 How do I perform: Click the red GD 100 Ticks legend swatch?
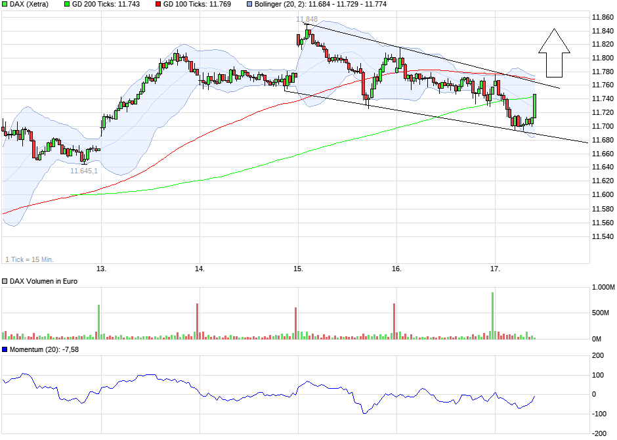[158, 5]
